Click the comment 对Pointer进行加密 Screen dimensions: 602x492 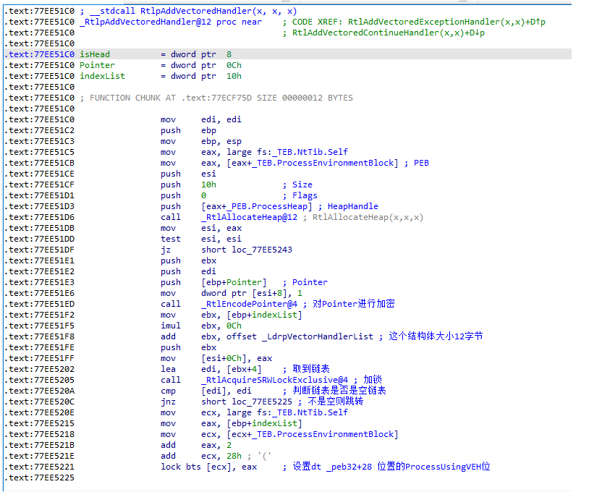point(354,304)
